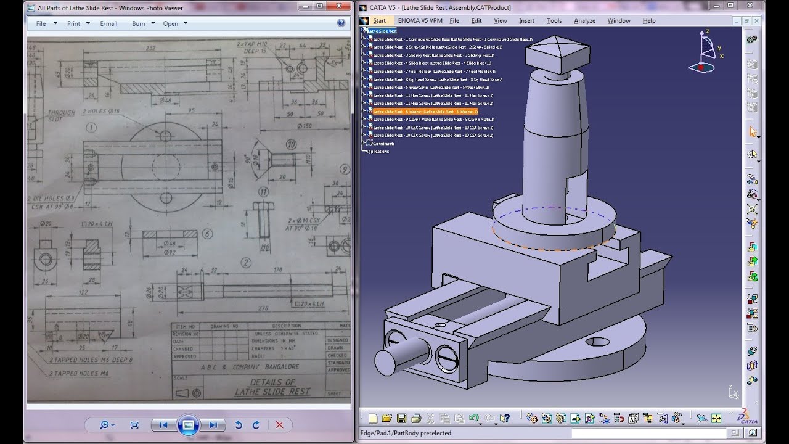The width and height of the screenshot is (789, 444).
Task: Click the Redo icon in CATIA
Action: (x=490, y=418)
